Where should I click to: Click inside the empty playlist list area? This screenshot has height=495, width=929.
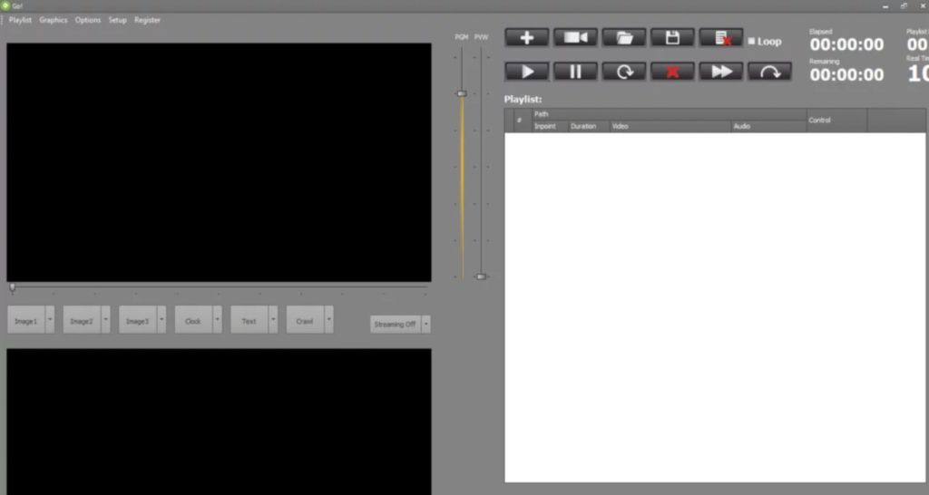pyautogui.click(x=715, y=307)
